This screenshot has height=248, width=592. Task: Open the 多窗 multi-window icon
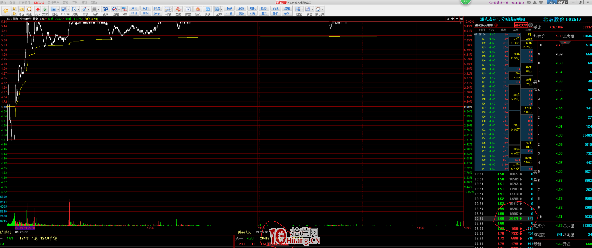[308, 9]
